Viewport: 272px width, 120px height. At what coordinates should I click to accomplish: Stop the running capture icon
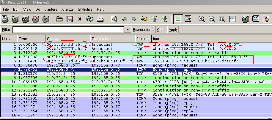[x=36, y=19]
